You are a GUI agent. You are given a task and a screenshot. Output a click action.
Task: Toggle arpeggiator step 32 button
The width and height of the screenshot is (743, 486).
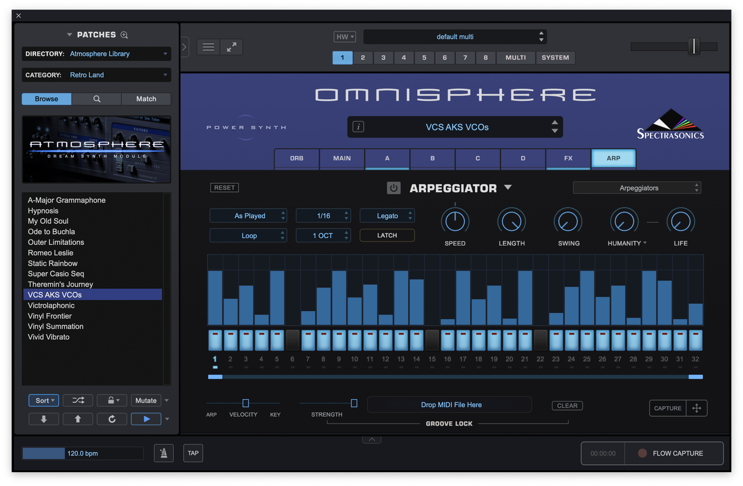(x=695, y=340)
